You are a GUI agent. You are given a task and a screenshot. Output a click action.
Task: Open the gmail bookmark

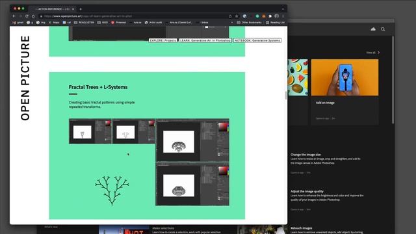pyautogui.click(x=18, y=23)
